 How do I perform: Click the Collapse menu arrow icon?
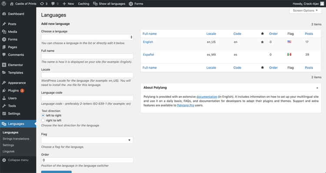point(4,160)
